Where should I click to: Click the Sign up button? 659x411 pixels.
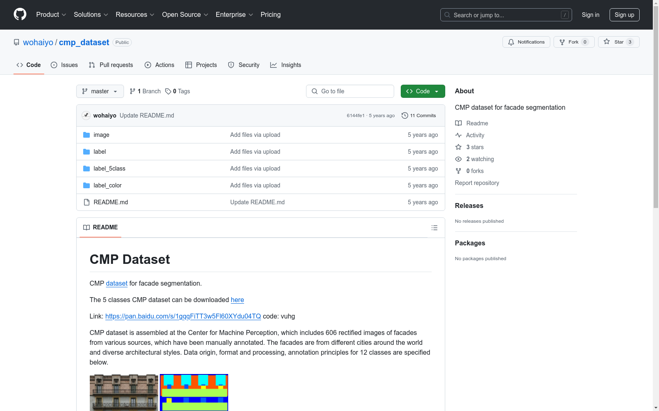(x=624, y=15)
